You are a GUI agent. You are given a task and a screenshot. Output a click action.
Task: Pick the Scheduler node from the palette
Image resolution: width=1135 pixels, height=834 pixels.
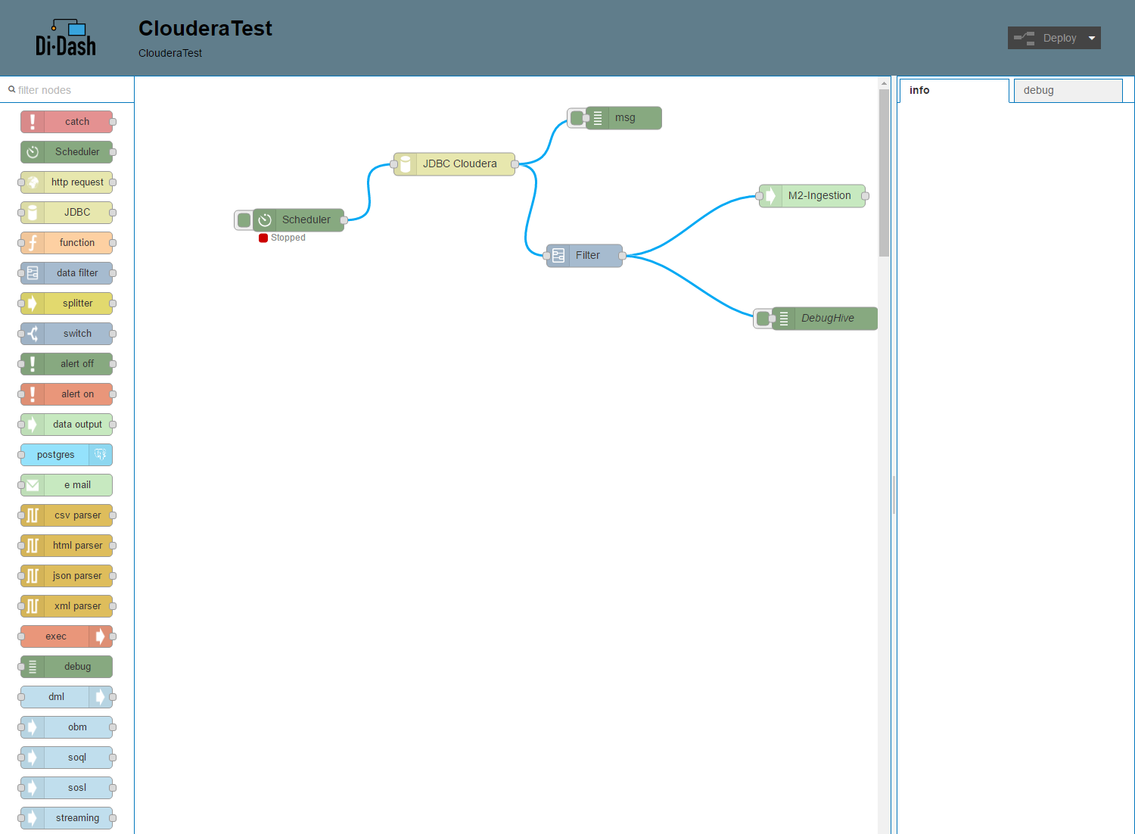coord(67,152)
